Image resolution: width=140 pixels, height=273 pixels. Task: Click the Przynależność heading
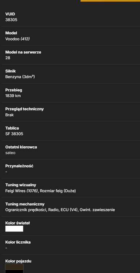point(19,166)
